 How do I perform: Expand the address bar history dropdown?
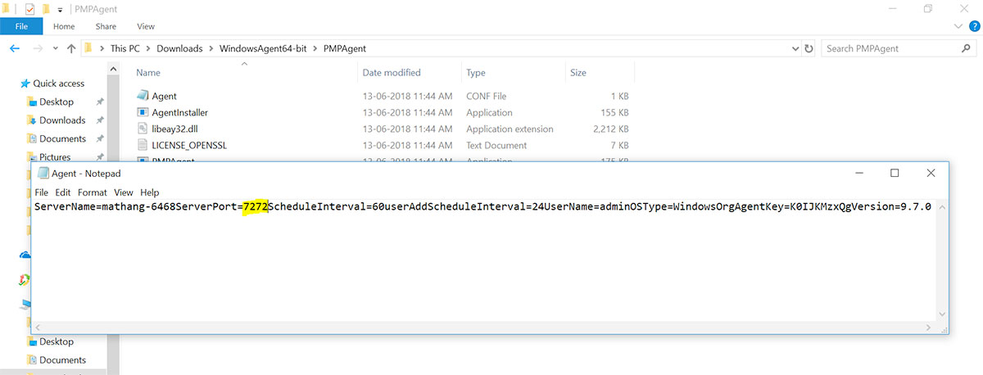point(795,48)
